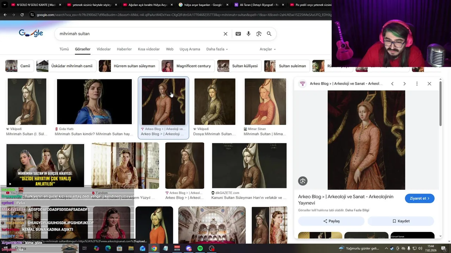Start voice search with the microphone icon
Image resolution: width=451 pixels, height=253 pixels.
(x=248, y=34)
